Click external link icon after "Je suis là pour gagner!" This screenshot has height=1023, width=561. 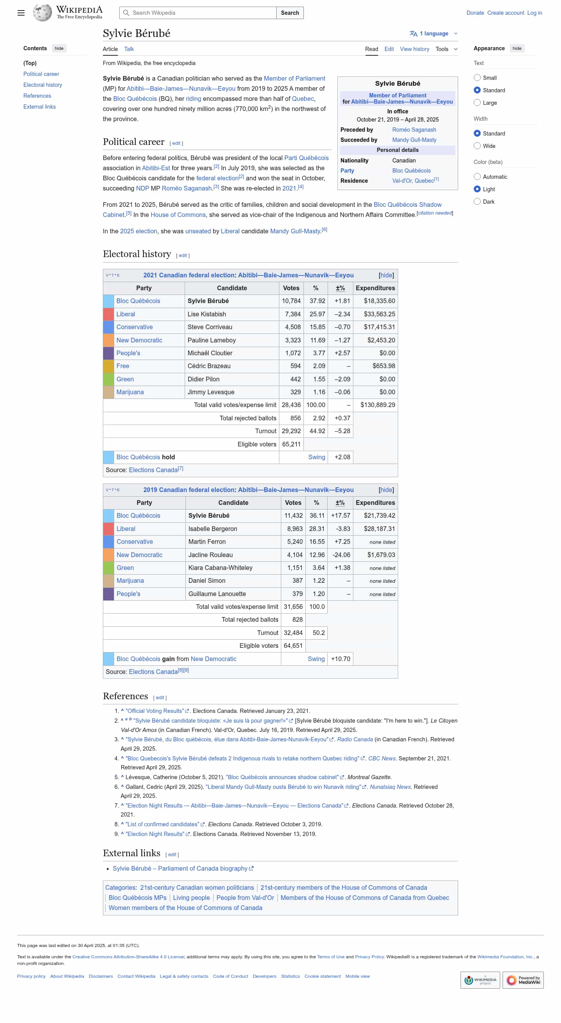click(x=291, y=721)
